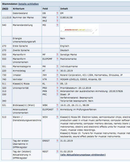Open the trademark image thumbnail
The height and width of the screenshot is (162, 130).
coord(79,30)
